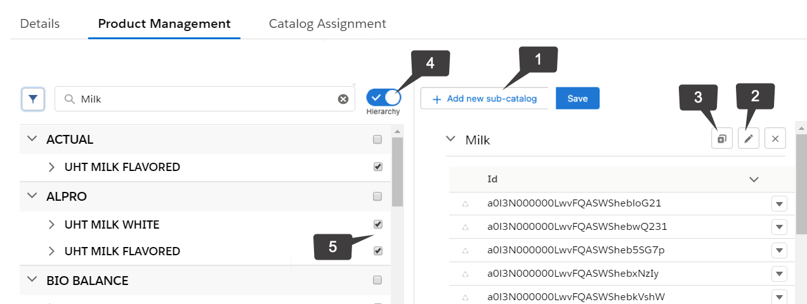The height and width of the screenshot is (304, 807).
Task: Expand UHT MILK WHITE under ALPRO
Action: click(x=52, y=225)
